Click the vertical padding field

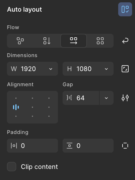pyautogui.click(x=88, y=146)
